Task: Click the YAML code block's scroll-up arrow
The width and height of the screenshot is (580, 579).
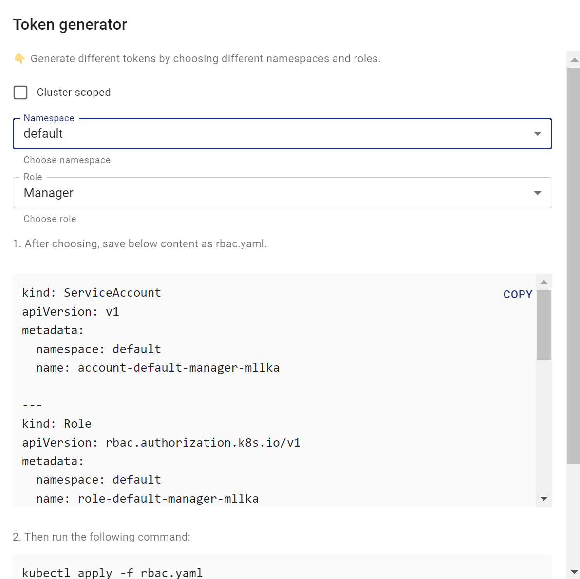Action: point(544,282)
